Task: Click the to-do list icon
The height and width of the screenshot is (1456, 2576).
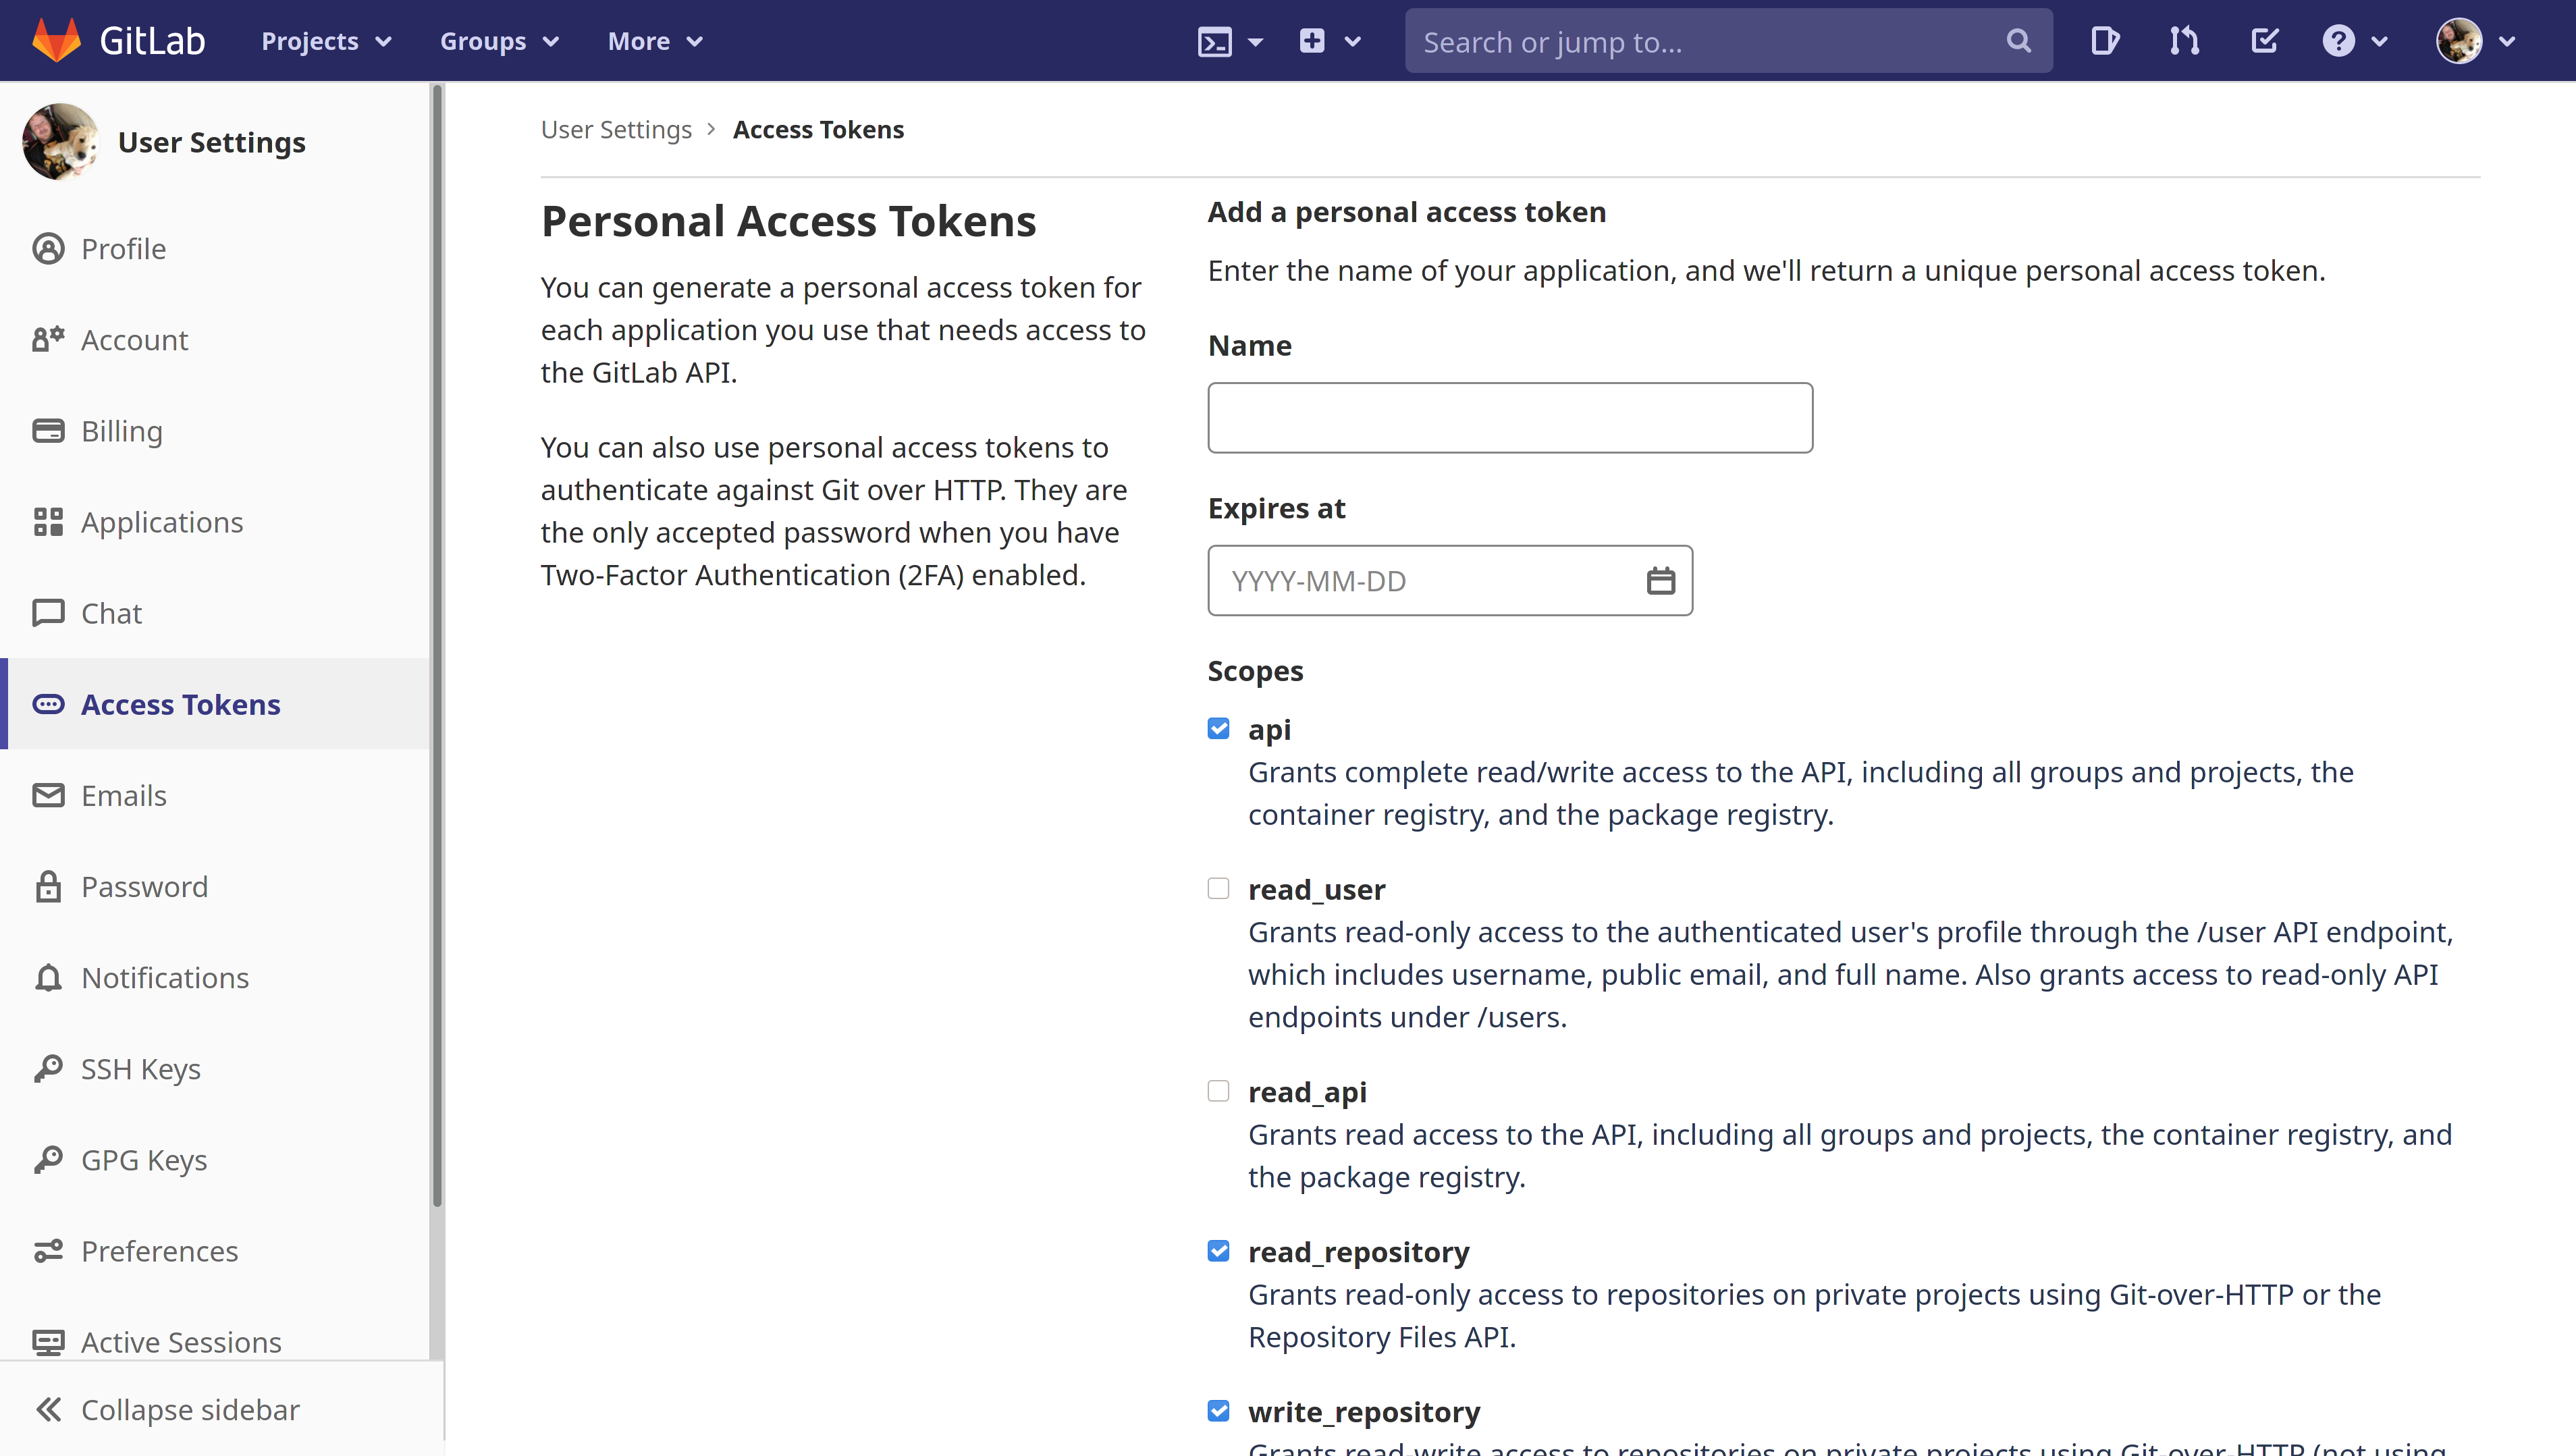Action: coord(2265,39)
